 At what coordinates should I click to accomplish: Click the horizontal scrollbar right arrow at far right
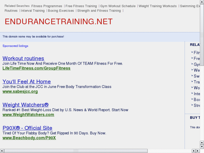pyautogui.click(x=198, y=151)
